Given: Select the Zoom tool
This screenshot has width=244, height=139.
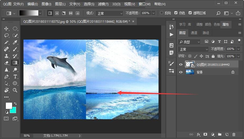Looking at the screenshot, I should tap(15, 90).
